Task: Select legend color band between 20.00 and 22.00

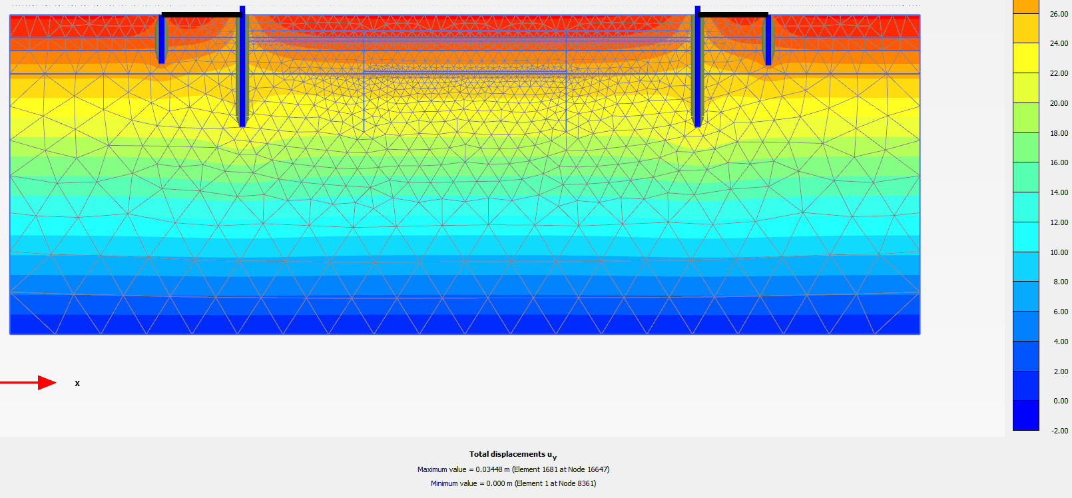Action: tap(1025, 88)
